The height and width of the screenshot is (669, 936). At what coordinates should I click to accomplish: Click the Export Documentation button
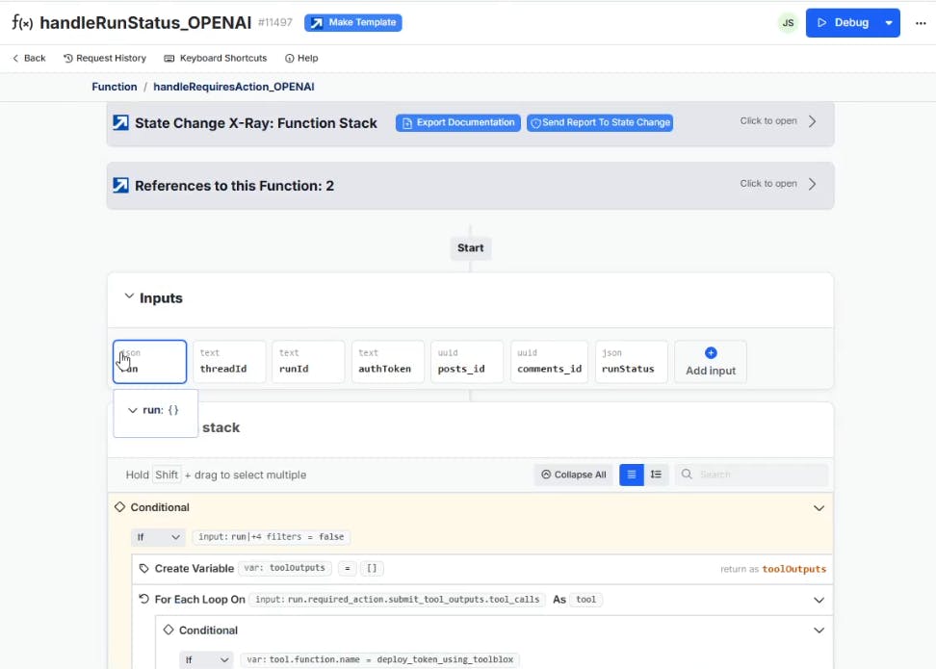(458, 123)
